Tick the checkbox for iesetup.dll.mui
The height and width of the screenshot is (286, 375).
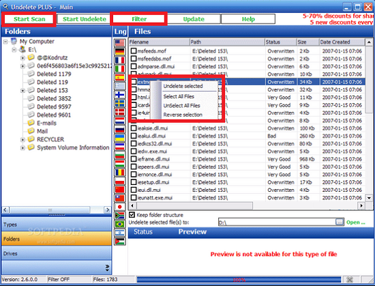(x=134, y=182)
